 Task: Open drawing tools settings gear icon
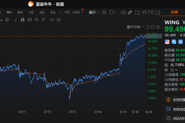coord(58,19)
